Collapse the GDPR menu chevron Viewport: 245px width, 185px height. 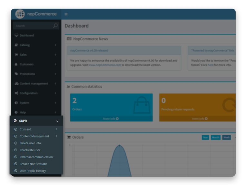tap(57, 121)
